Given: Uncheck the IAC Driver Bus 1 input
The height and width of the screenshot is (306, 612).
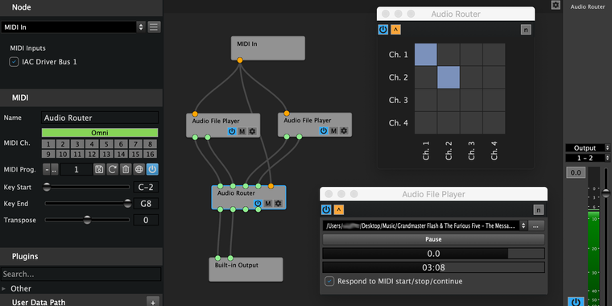Looking at the screenshot, I should (x=14, y=62).
